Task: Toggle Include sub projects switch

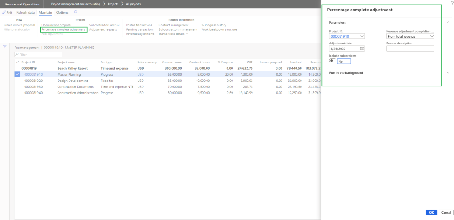Action: (333, 60)
